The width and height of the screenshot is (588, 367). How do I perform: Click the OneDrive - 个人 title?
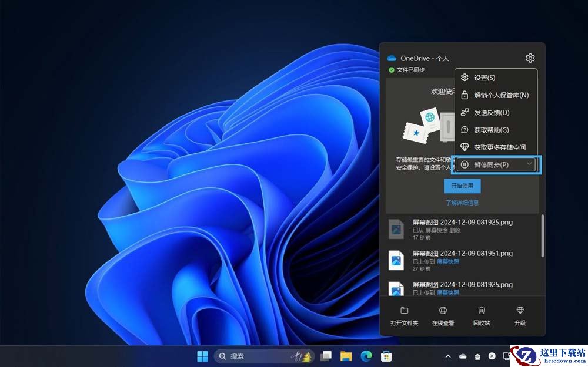425,58
